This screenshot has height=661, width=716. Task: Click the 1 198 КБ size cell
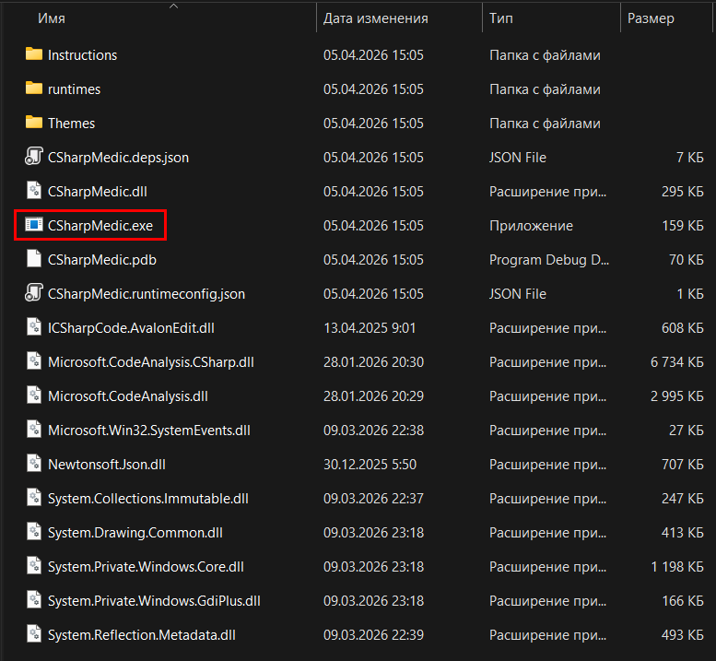(676, 566)
